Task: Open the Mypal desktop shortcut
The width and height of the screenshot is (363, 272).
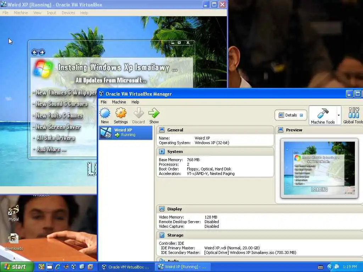Action: point(13,213)
